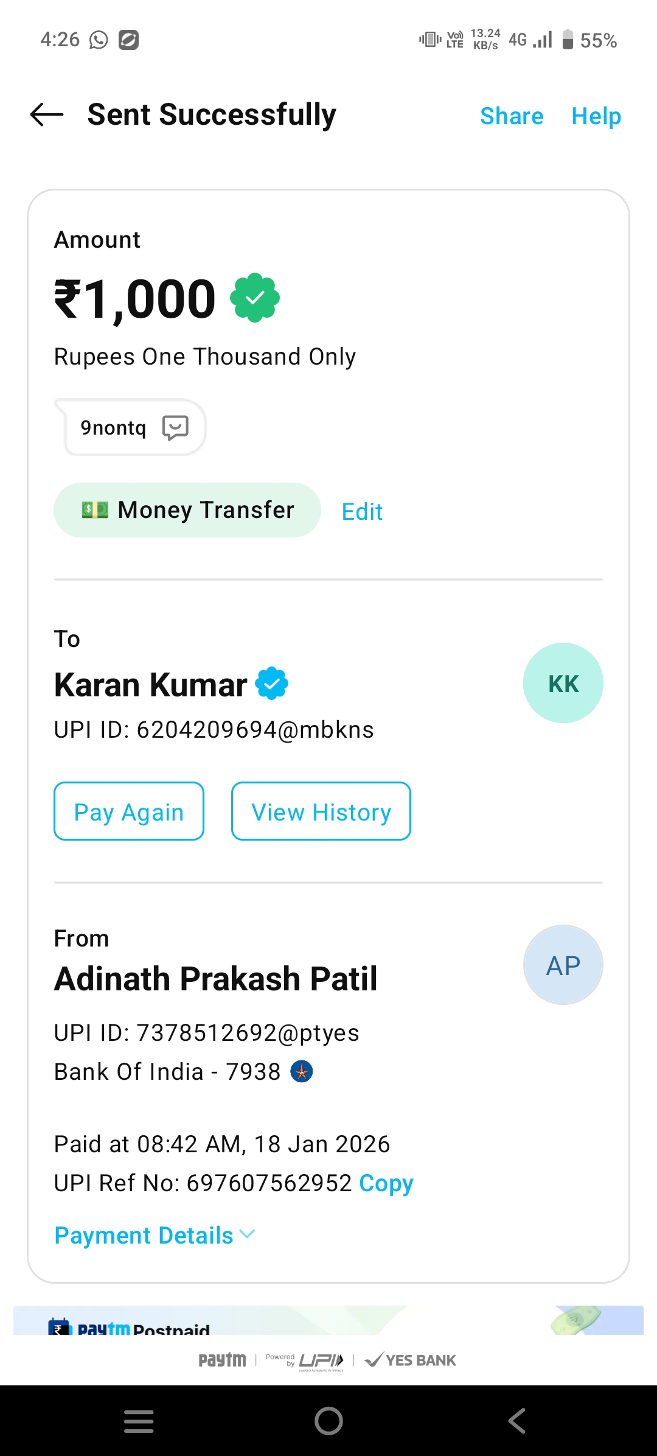Open Help from the header
The image size is (657, 1456).
click(x=596, y=116)
